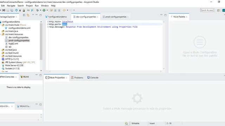The width and height of the screenshot is (225, 126).
Task: Click the Save All icon in toolbar
Action: click(x=12, y=10)
